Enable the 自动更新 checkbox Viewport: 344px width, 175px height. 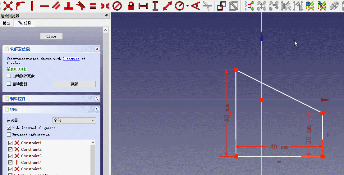point(9,84)
